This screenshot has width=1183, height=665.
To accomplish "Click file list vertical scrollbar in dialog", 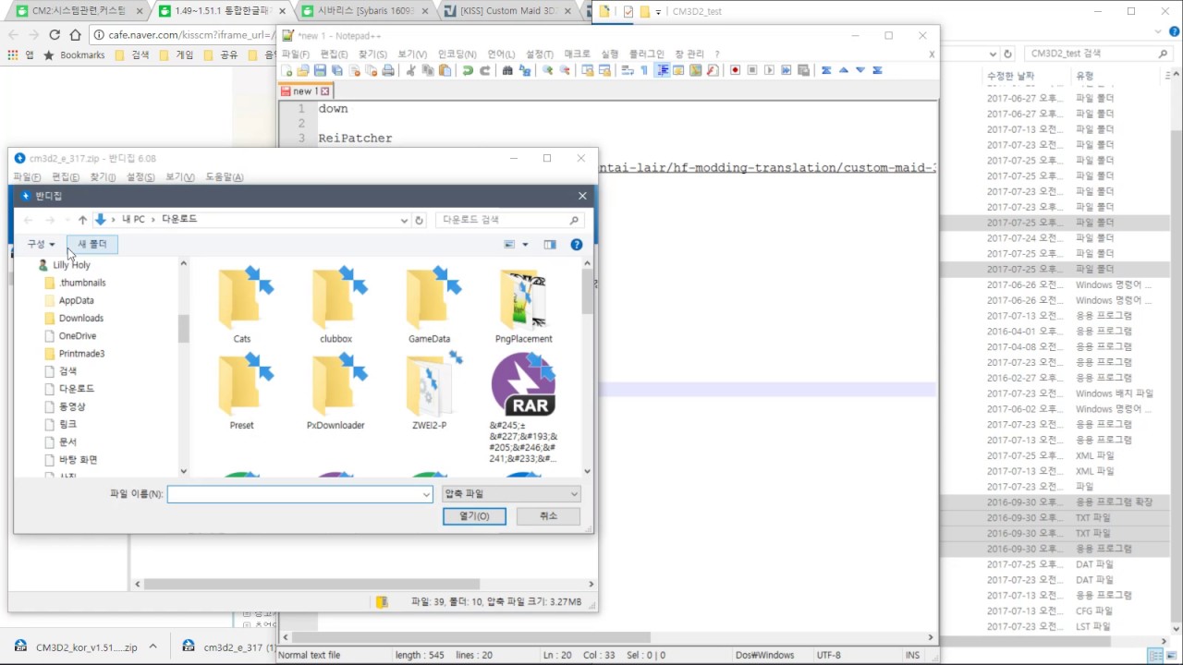I will point(587,366).
